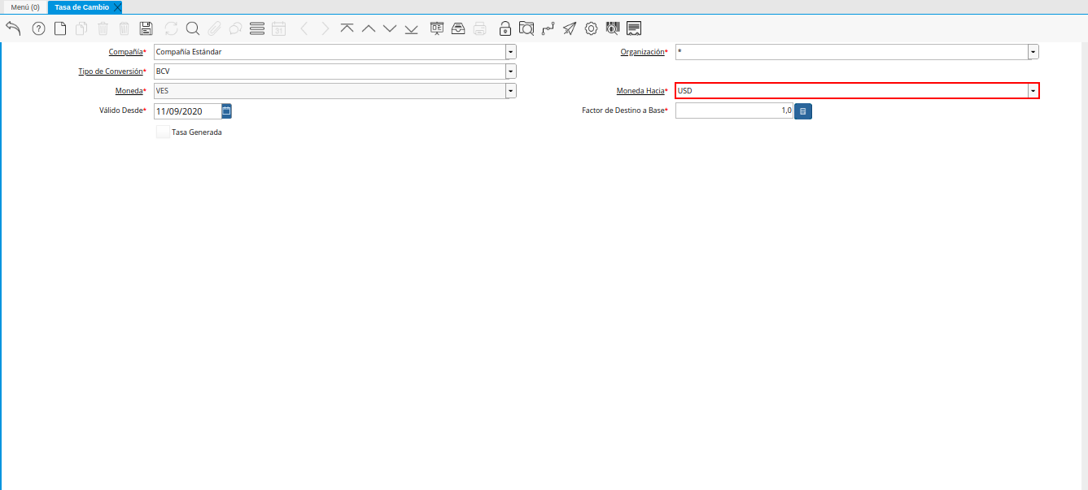
Task: Click the paper plane request icon
Action: [570, 28]
